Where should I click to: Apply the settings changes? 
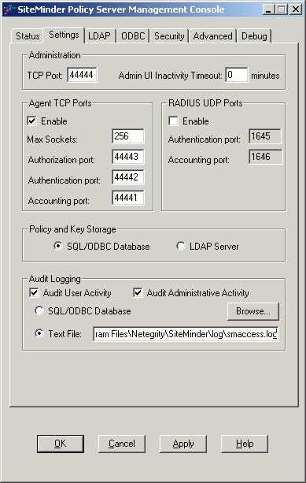coord(183,444)
